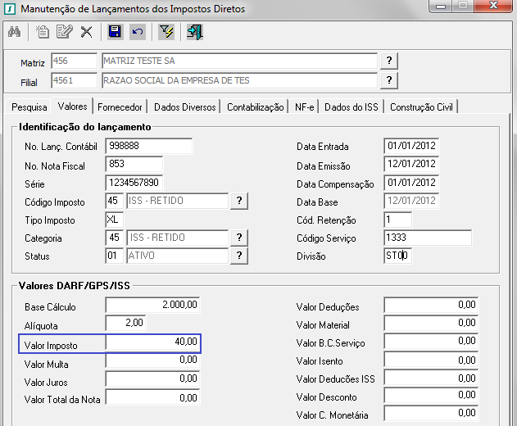The width and height of the screenshot is (517, 426).
Task: Click the Valor Deduções ISS field
Action: pos(431,378)
